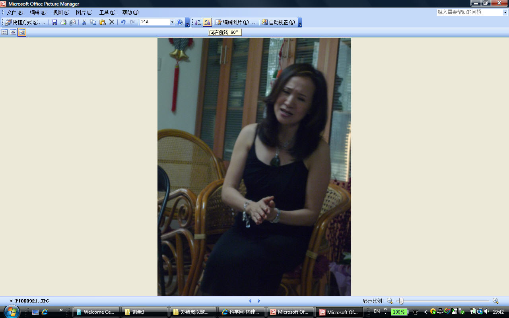The image size is (509, 318).
Task: Switch to Single Picture view
Action: pyautogui.click(x=22, y=32)
